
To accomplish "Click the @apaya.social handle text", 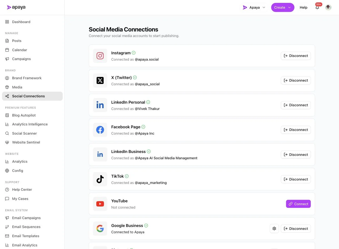I will pos(147,59).
